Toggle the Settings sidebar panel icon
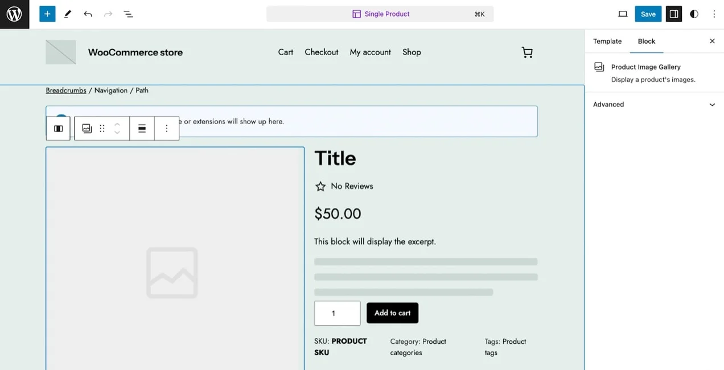The height and width of the screenshot is (370, 724). click(x=673, y=13)
